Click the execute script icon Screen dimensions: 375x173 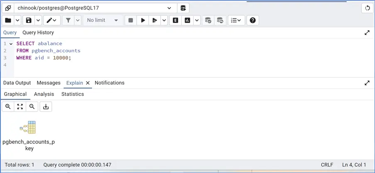point(155,20)
